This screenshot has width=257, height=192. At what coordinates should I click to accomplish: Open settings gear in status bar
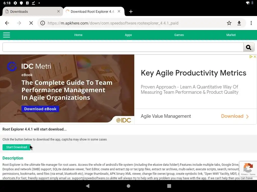[x=15, y=3]
